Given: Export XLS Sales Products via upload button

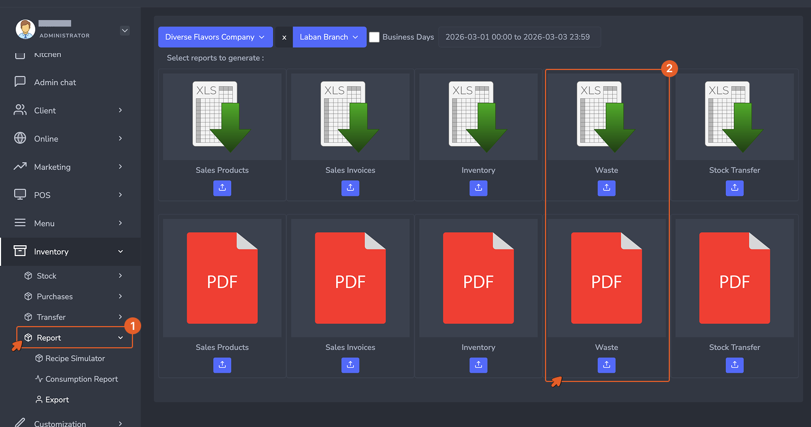Looking at the screenshot, I should tap(222, 188).
